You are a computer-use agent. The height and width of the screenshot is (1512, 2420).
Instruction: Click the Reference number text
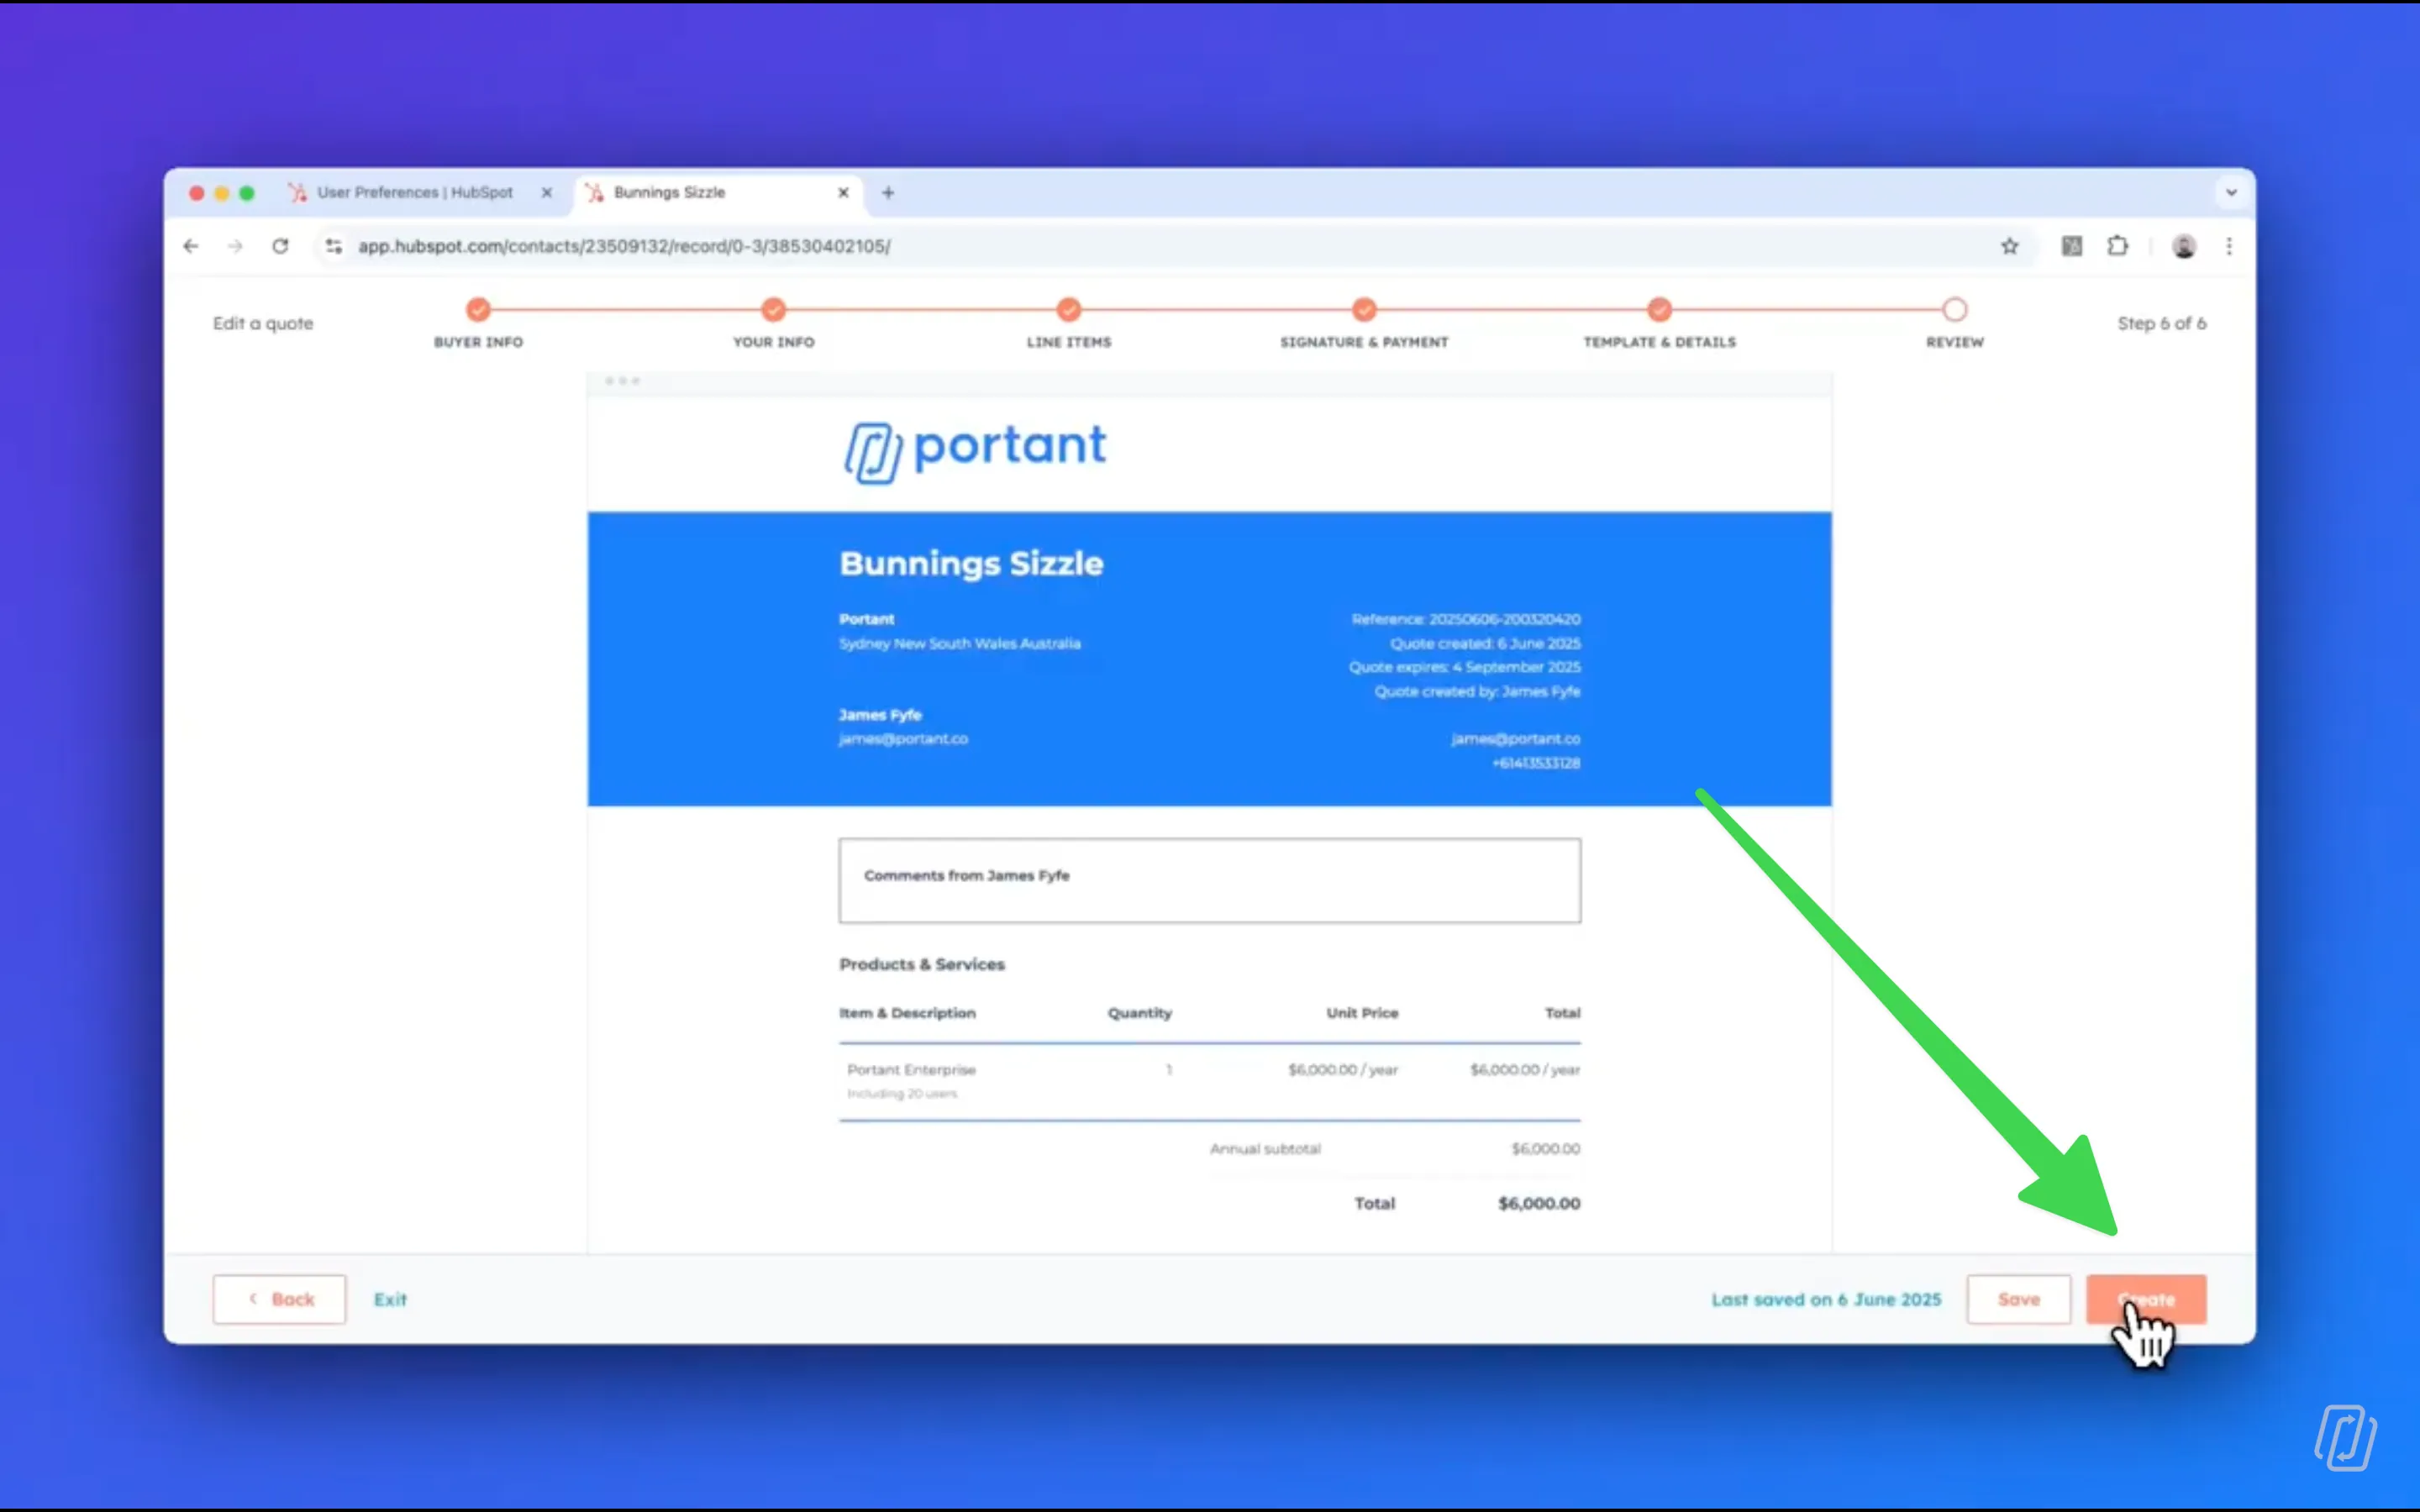1466,619
